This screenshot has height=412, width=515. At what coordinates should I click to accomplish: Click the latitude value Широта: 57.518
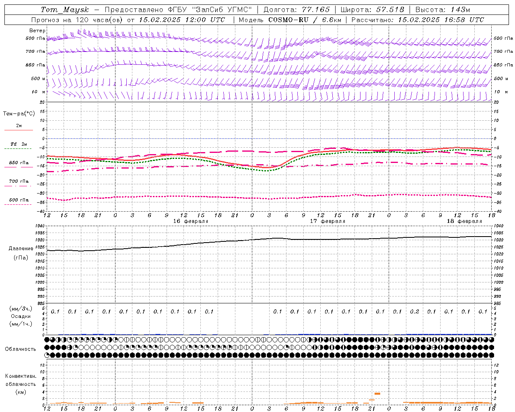click(x=372, y=10)
